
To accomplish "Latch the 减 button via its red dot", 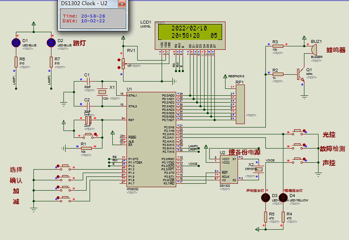I will pos(58,197).
